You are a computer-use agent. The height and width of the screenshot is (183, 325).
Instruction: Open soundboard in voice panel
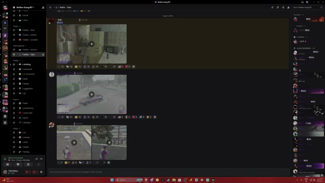[x=39, y=164]
